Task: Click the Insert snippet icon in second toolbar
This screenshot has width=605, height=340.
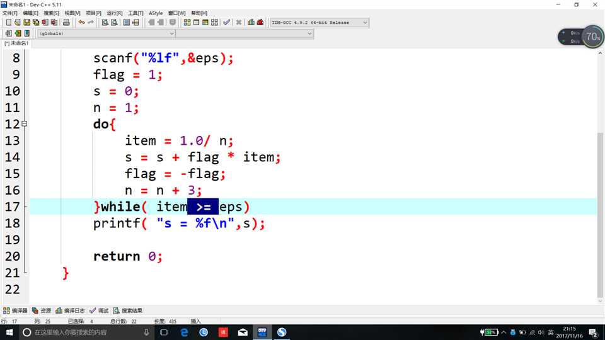Action: click(x=8, y=33)
